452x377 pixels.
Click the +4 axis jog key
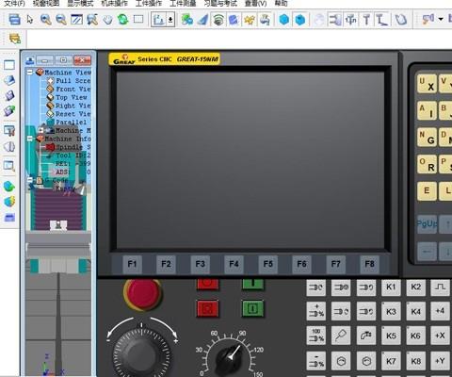440,311
